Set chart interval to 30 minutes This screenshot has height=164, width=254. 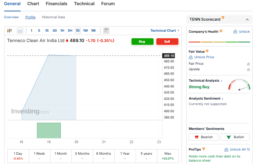pyautogui.click(x=55, y=31)
